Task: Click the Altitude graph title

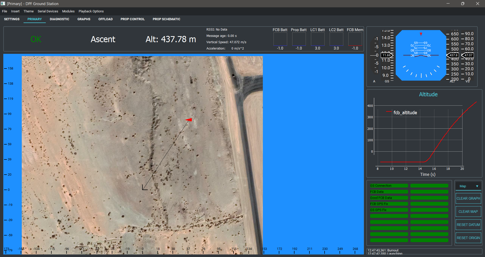Action: coord(428,94)
